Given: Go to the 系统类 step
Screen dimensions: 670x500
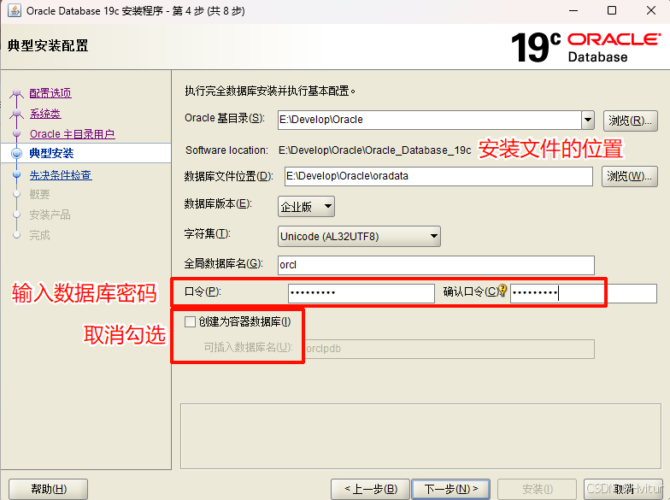Looking at the screenshot, I should [45, 113].
